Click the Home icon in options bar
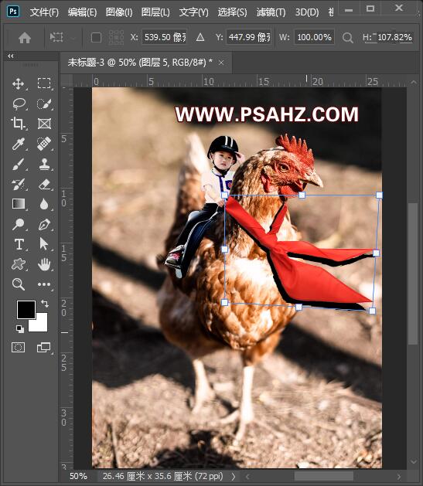 click(x=25, y=38)
